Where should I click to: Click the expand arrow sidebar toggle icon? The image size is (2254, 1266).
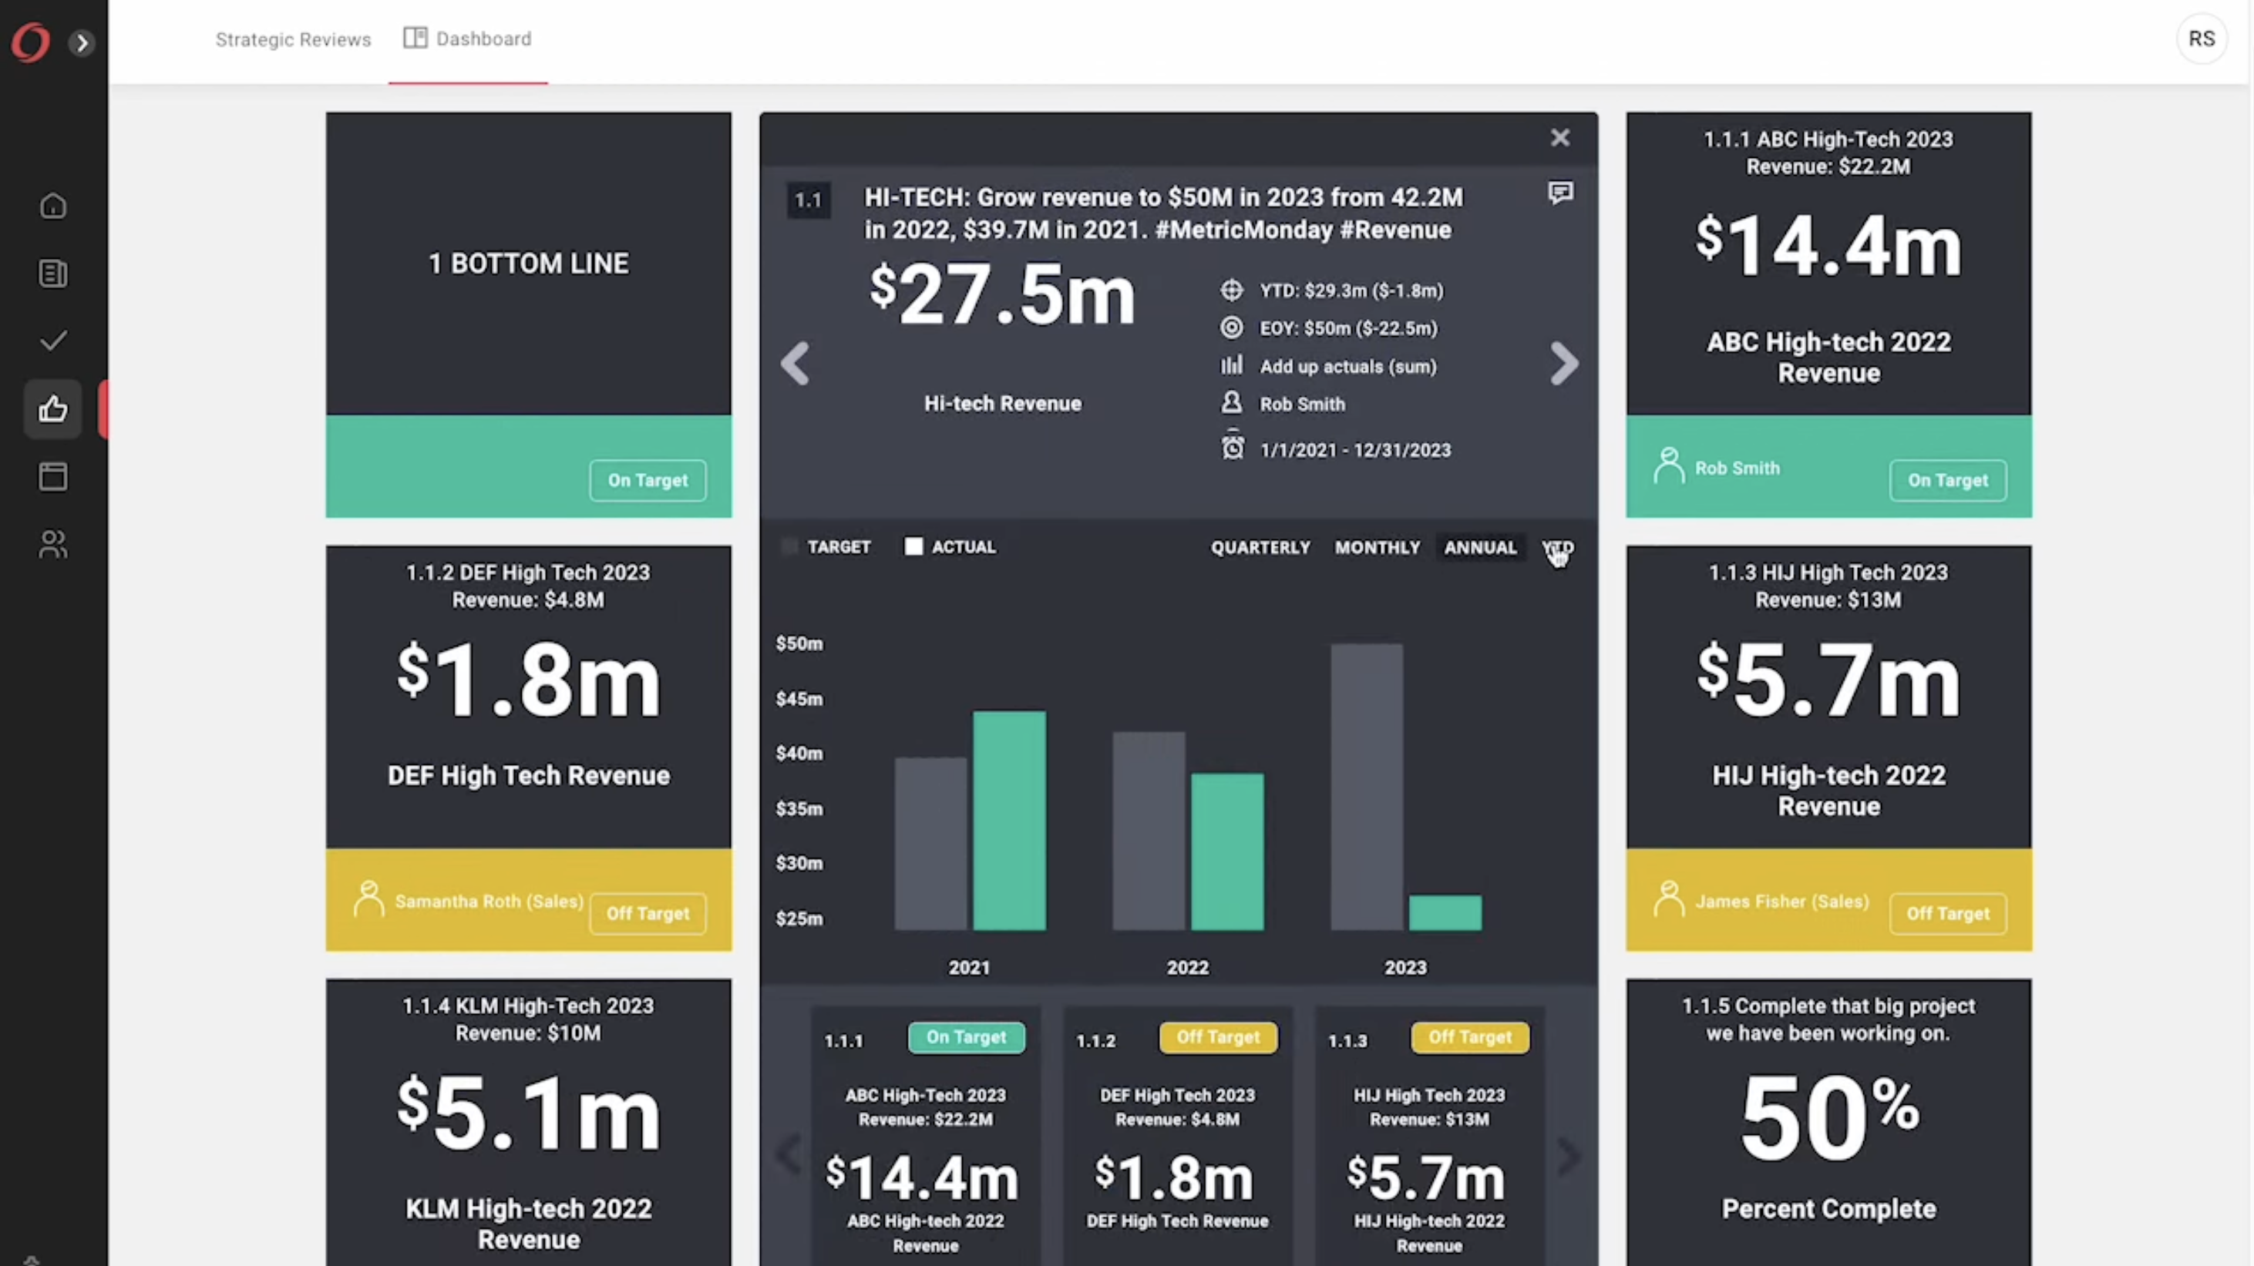pyautogui.click(x=82, y=42)
